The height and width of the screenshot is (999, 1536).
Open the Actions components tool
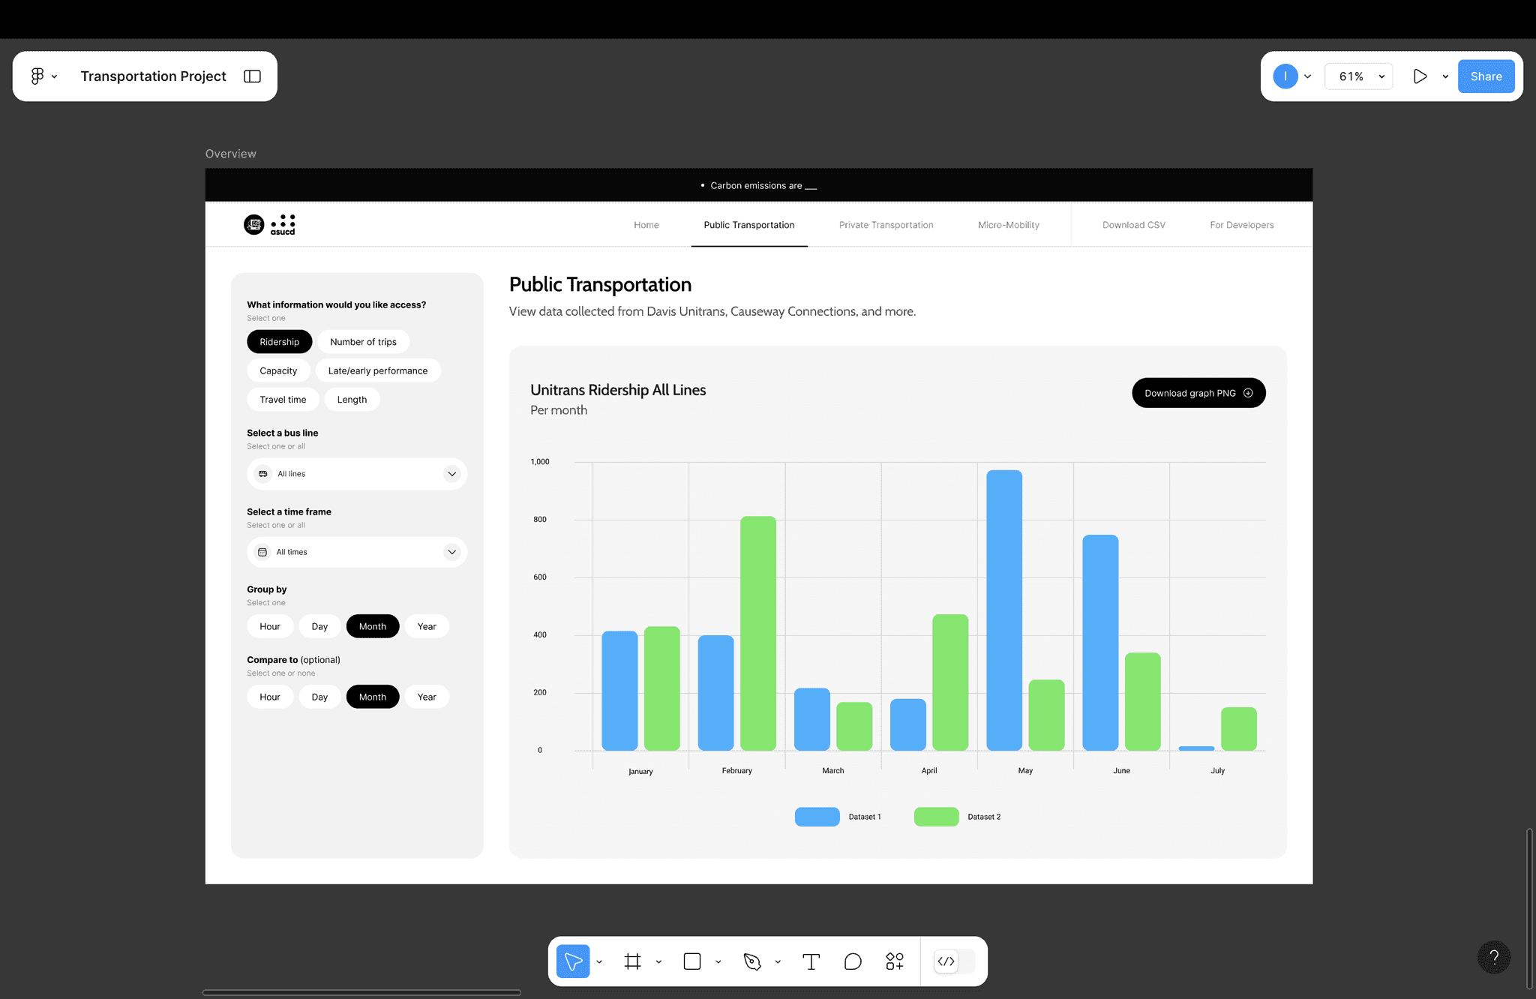(894, 961)
